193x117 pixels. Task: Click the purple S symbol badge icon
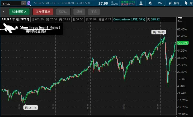(x=29, y=3)
